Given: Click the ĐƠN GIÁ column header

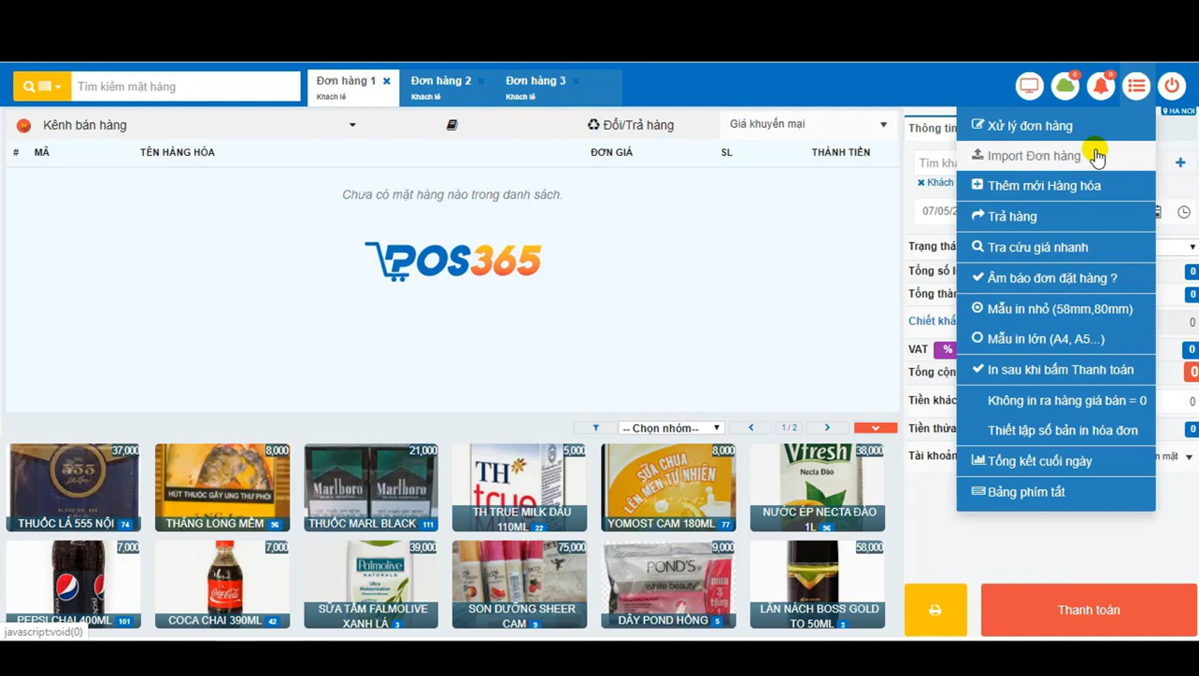Looking at the screenshot, I should [x=611, y=152].
